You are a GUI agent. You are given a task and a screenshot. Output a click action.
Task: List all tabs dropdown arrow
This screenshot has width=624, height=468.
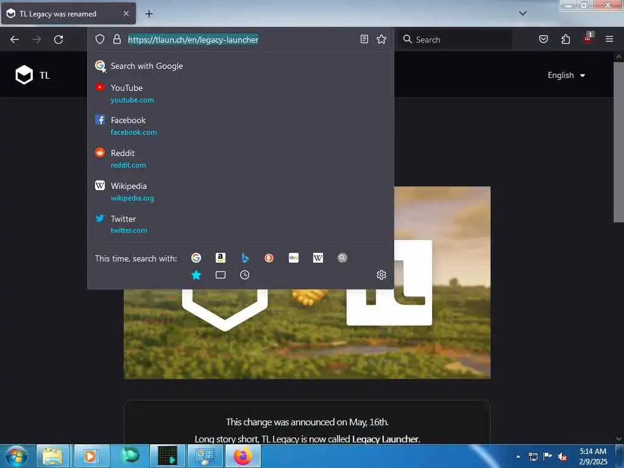(x=522, y=13)
